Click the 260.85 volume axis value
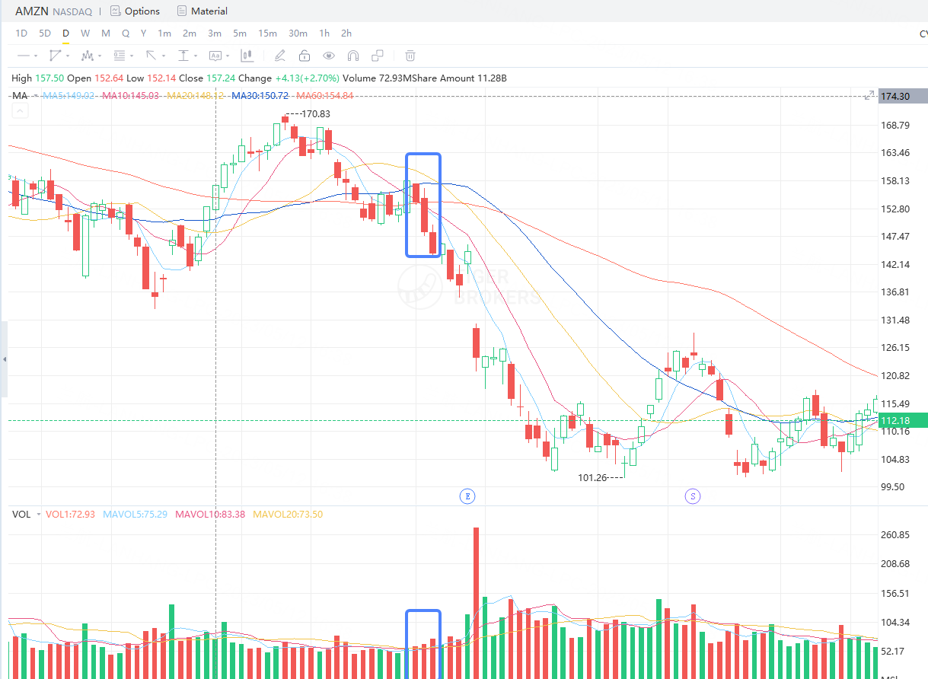Viewport: 928px width, 679px height. 895,535
